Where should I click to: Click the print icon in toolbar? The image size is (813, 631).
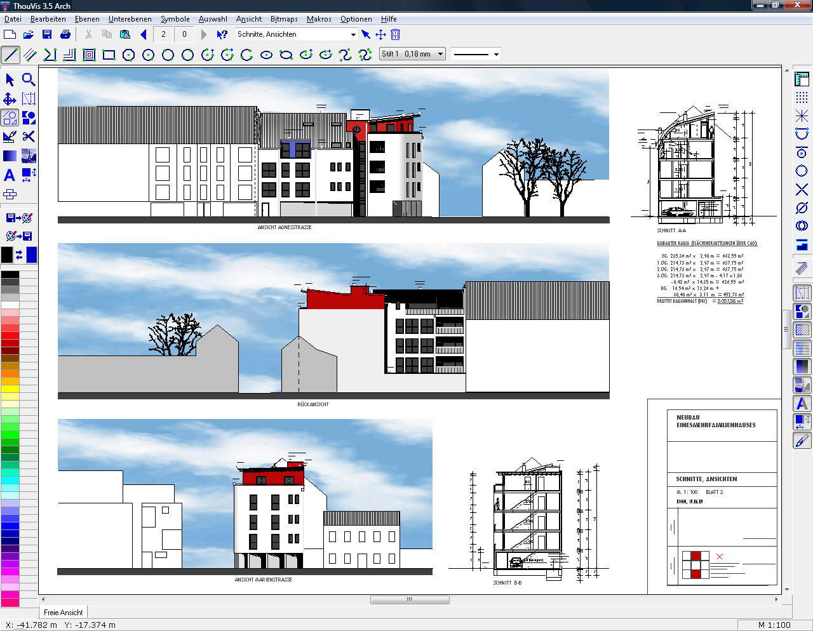point(65,34)
